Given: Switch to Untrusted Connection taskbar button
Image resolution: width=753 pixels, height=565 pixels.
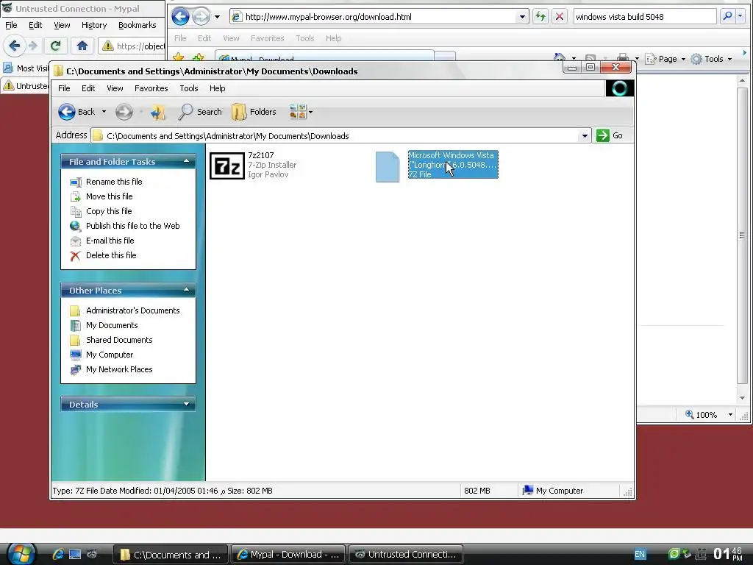Looking at the screenshot, I should 406,555.
